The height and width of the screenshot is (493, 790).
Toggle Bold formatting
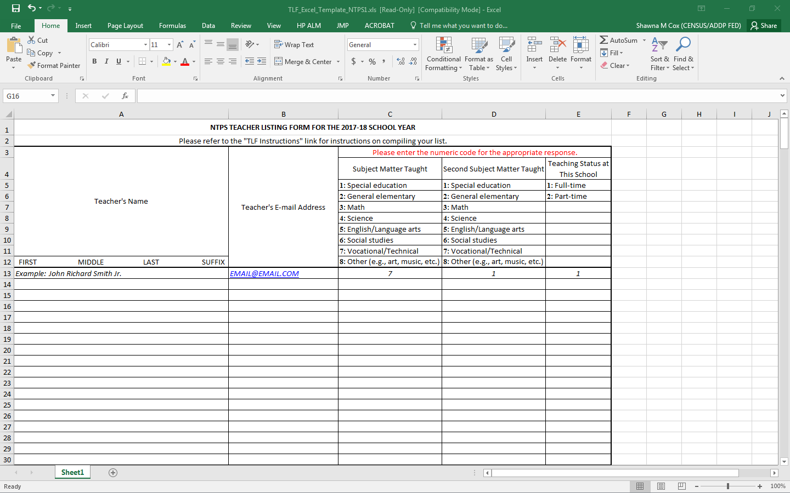click(x=94, y=61)
